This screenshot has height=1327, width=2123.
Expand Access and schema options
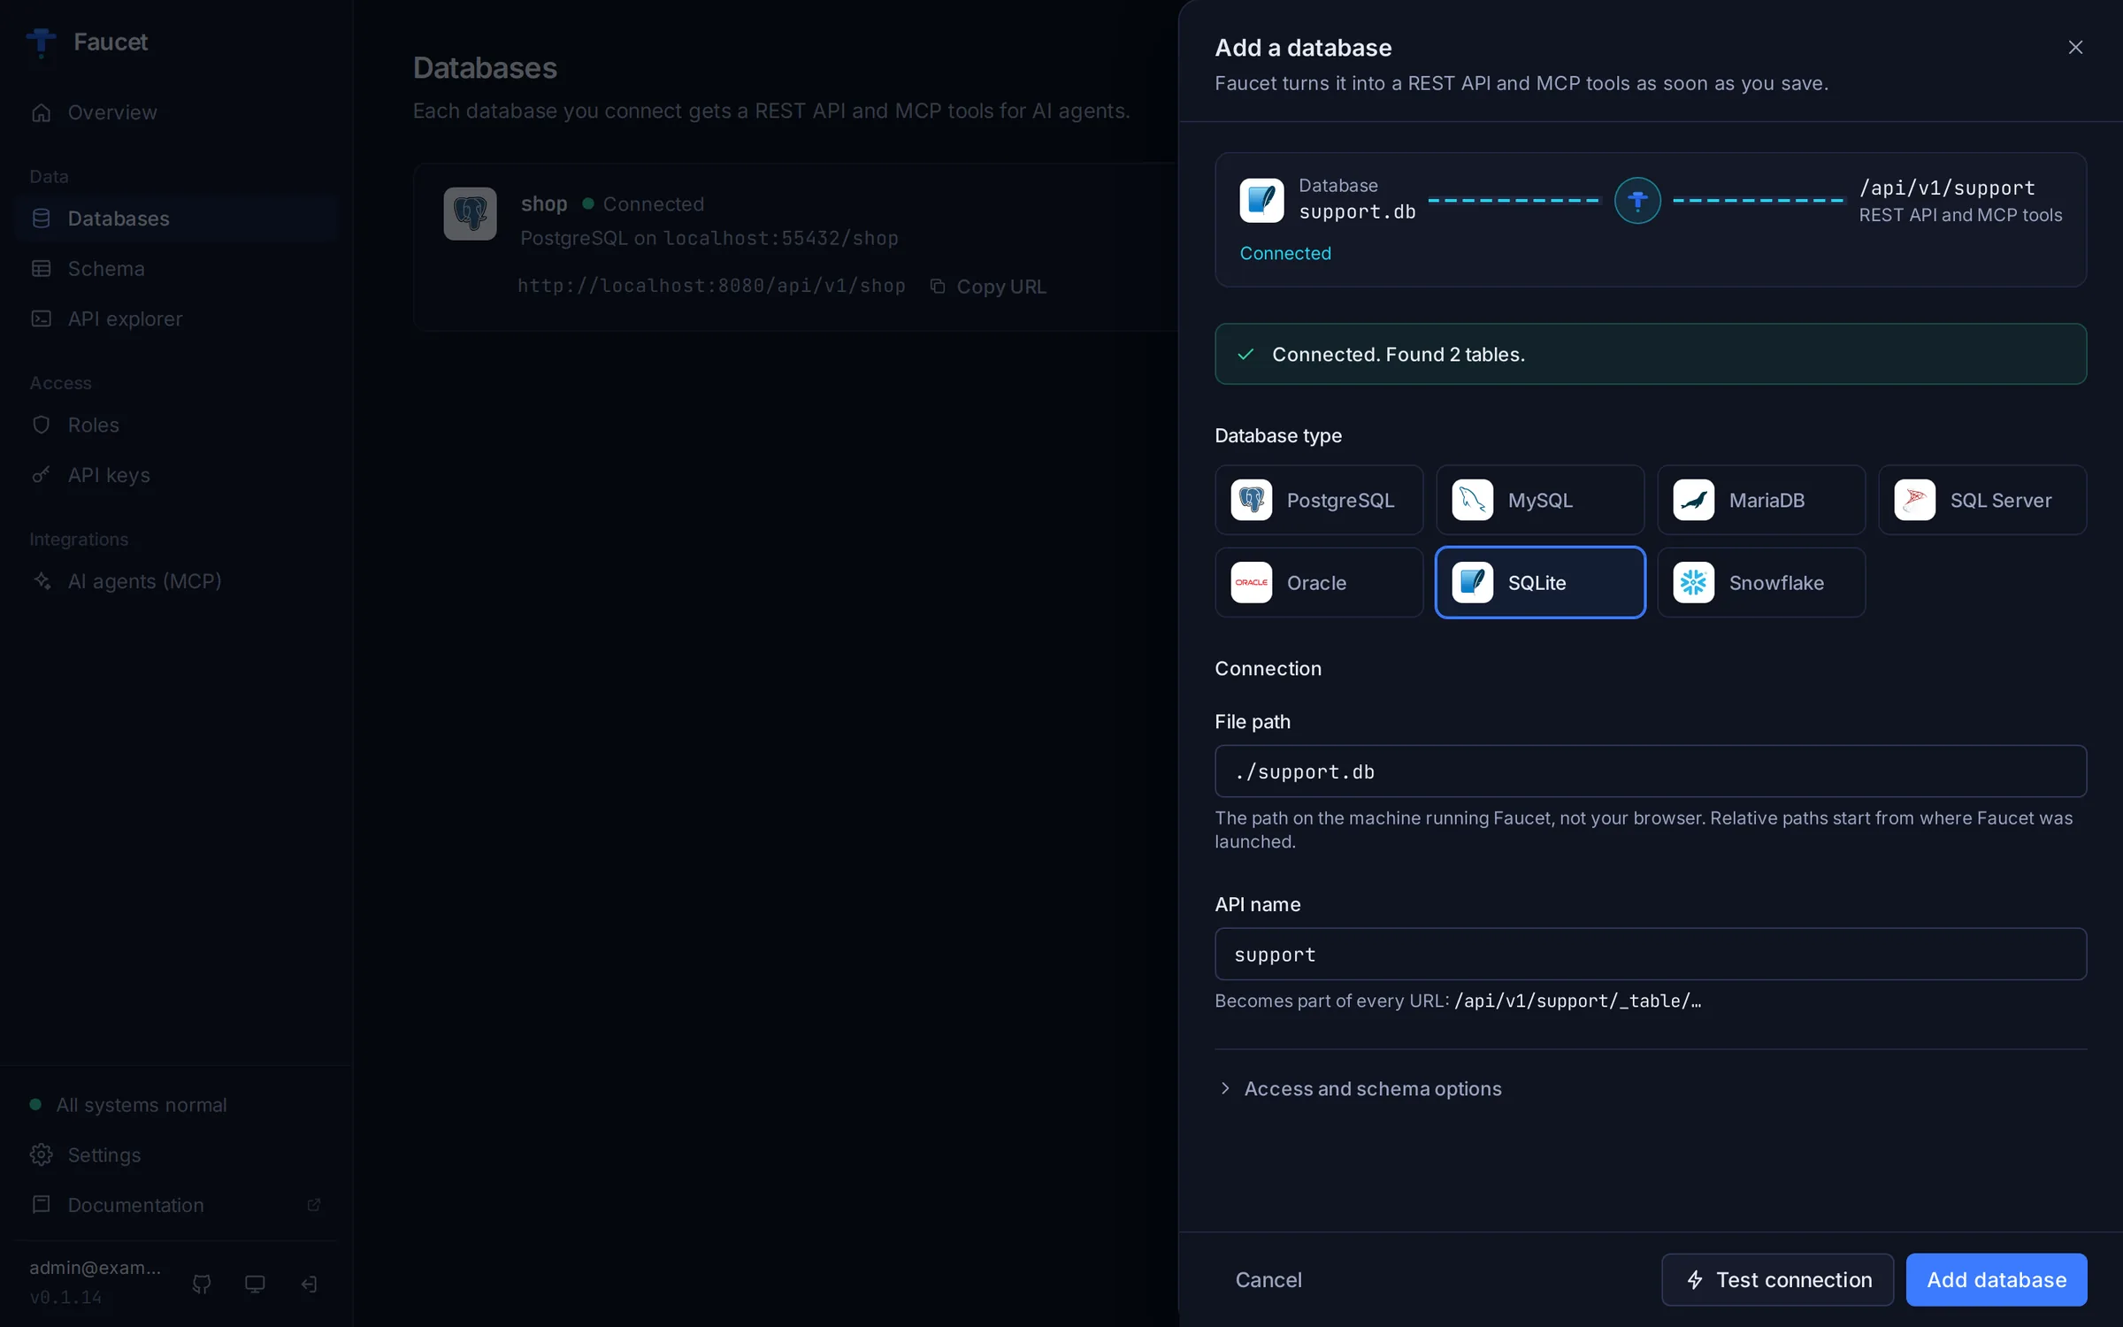[x=1360, y=1088]
